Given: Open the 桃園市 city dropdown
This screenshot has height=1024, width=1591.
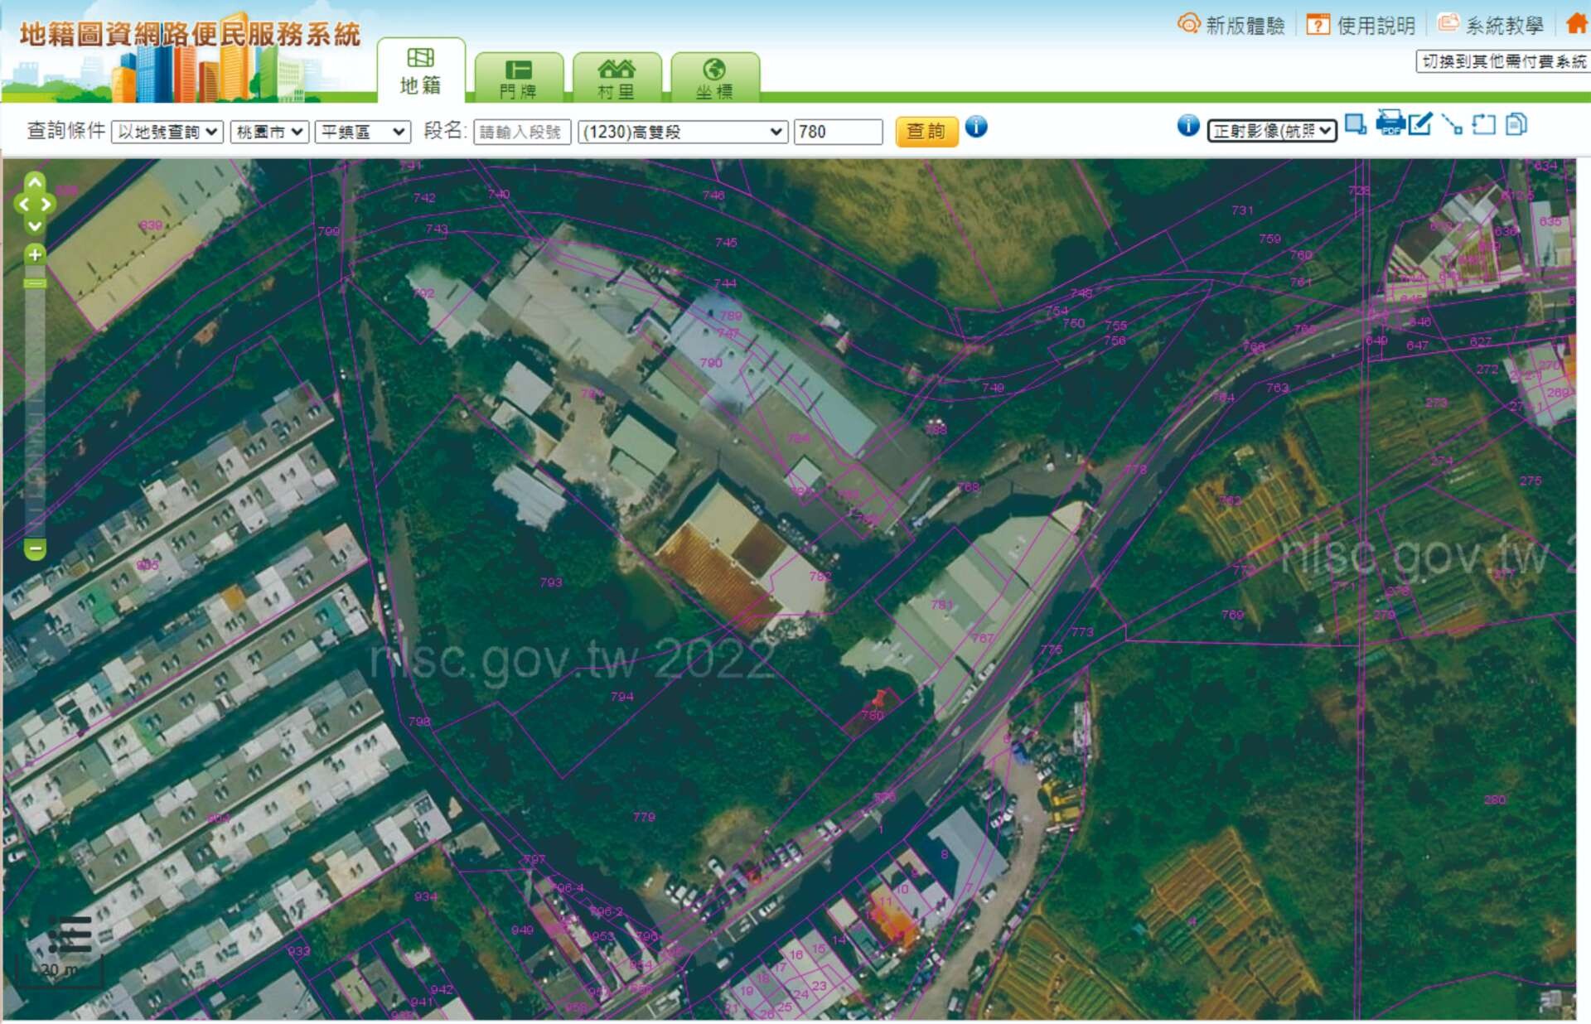Looking at the screenshot, I should [269, 132].
